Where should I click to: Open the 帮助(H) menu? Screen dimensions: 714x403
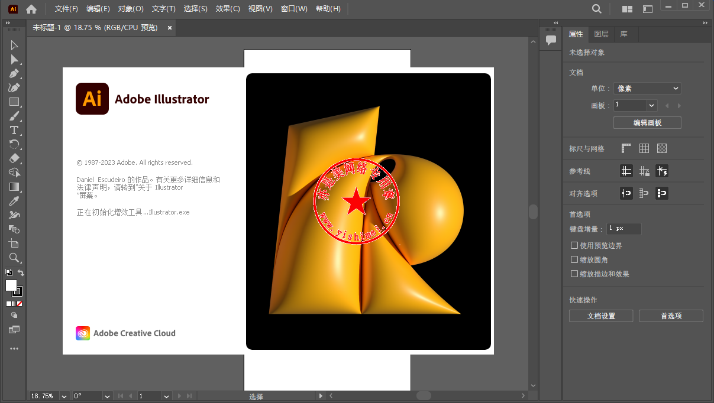(x=328, y=9)
